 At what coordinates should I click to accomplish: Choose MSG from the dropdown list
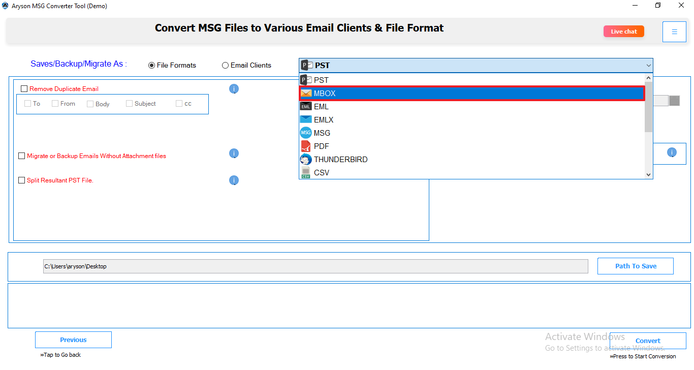471,133
